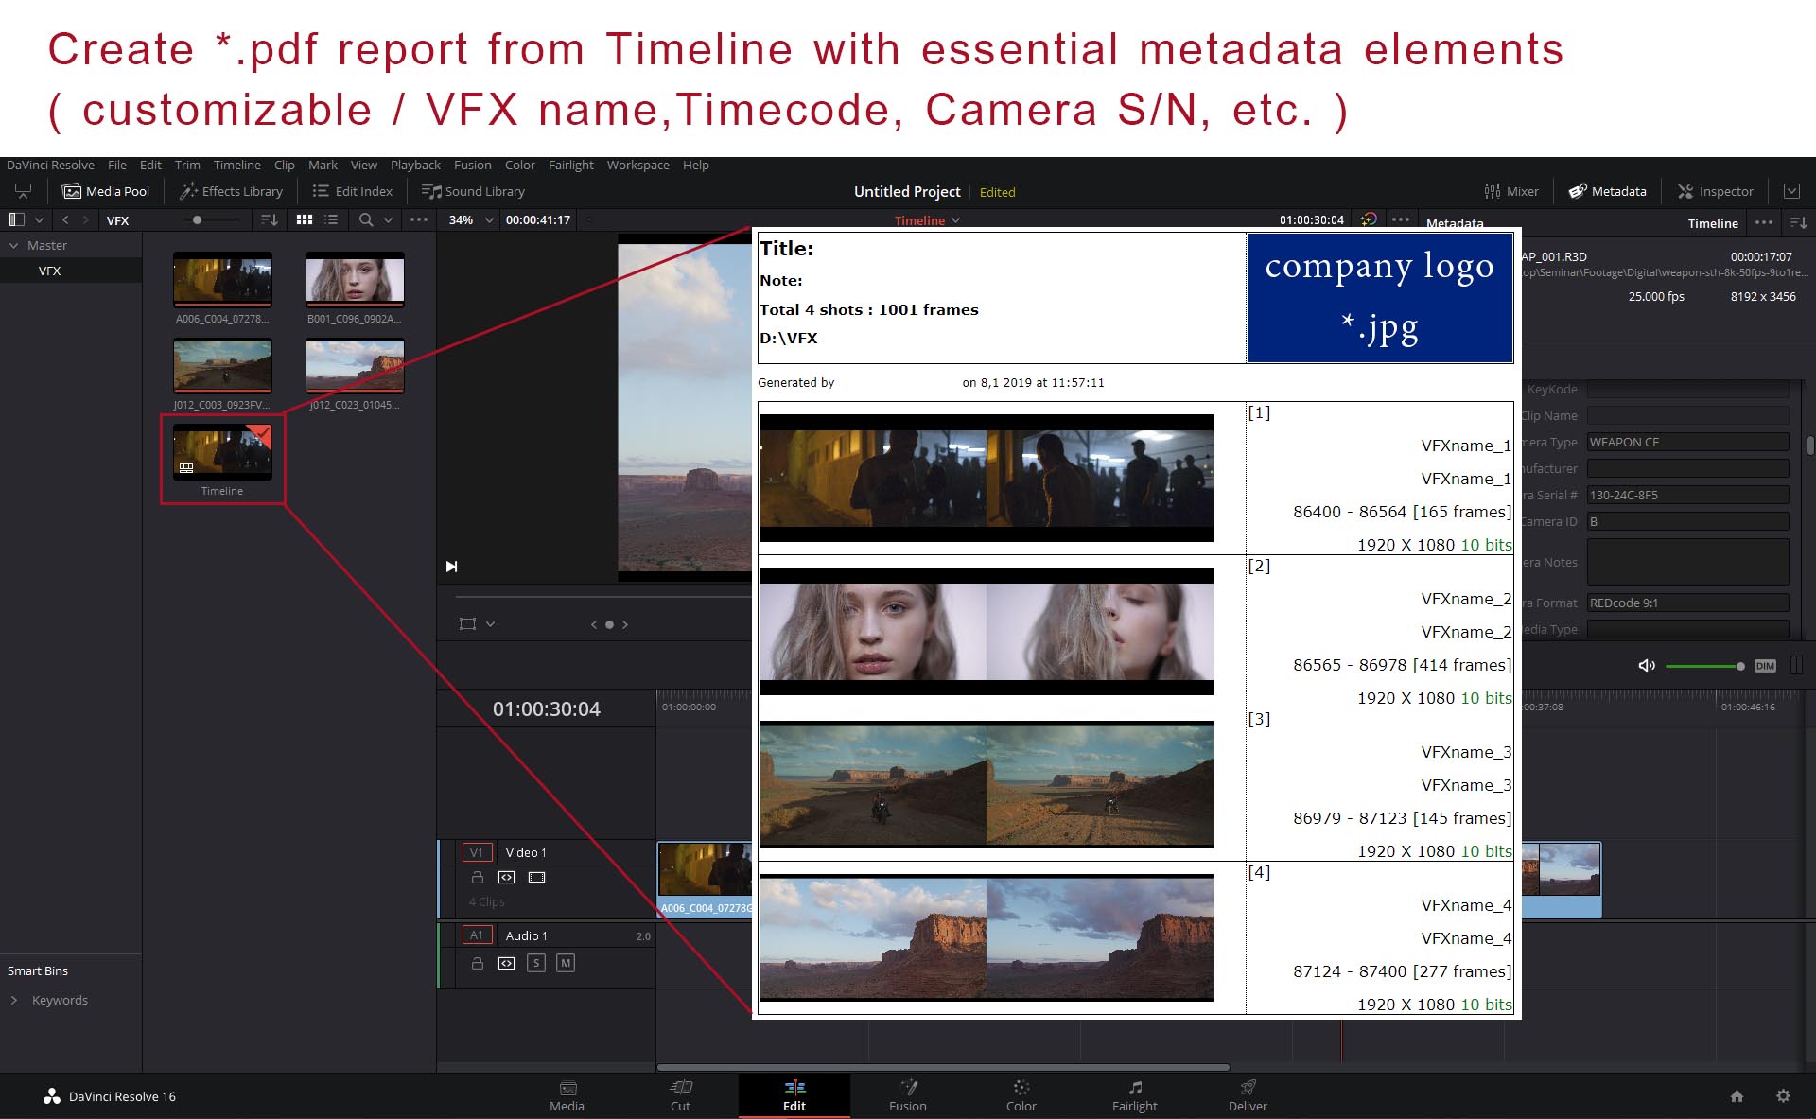Open the Effects Library panel

point(232,191)
